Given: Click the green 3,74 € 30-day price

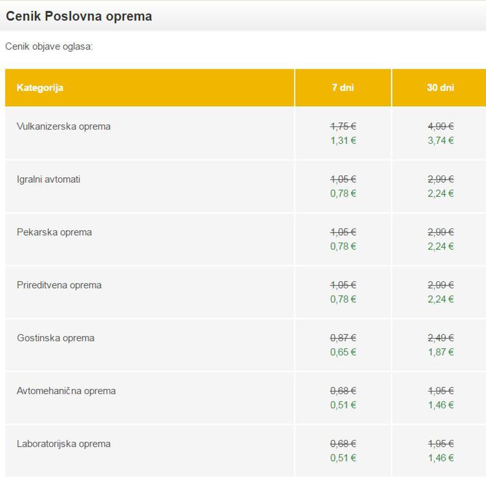Looking at the screenshot, I should pyautogui.click(x=440, y=140).
